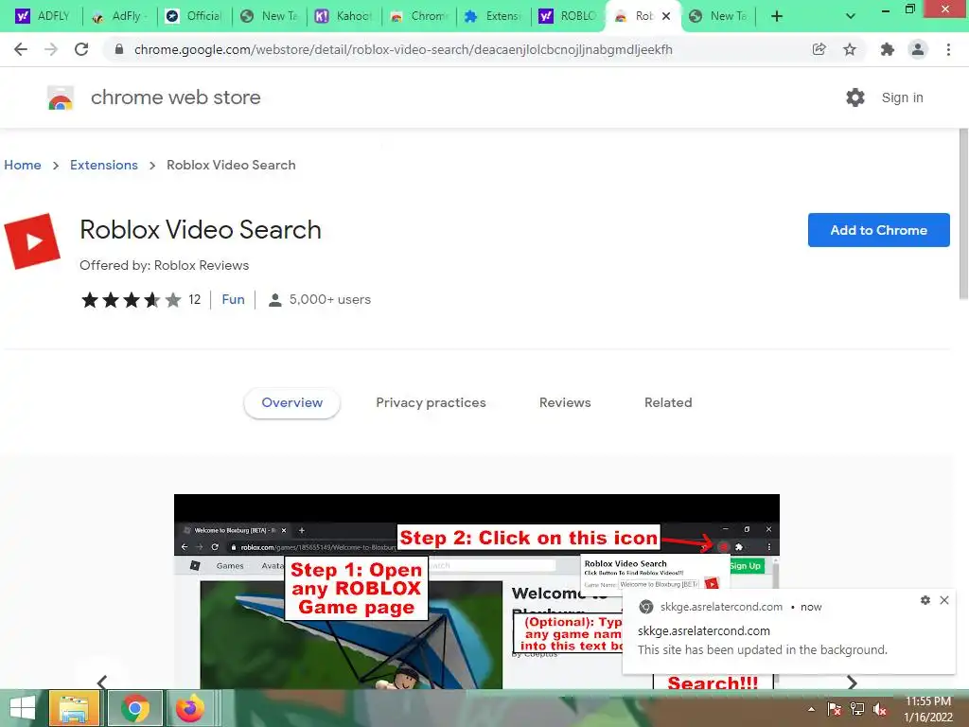Screen dimensions: 969x727
Task: Click the address bar URL
Action: pos(403,49)
